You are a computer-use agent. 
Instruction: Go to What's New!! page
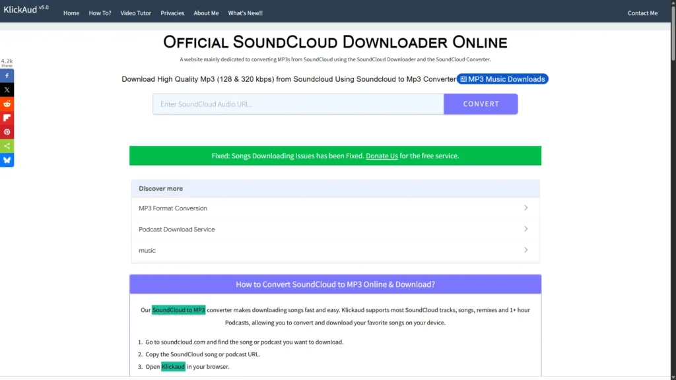tap(246, 13)
